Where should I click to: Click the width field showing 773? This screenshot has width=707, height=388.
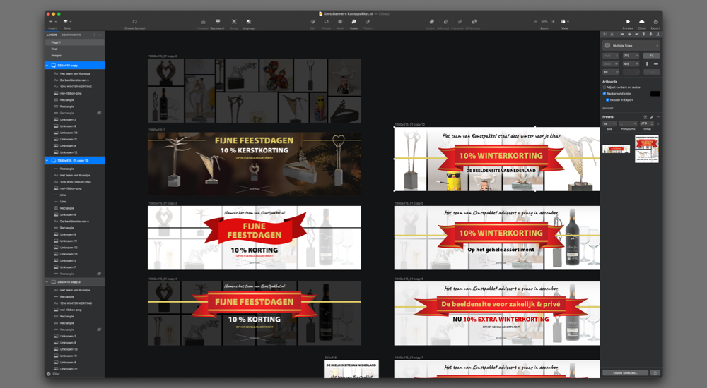tap(631, 56)
